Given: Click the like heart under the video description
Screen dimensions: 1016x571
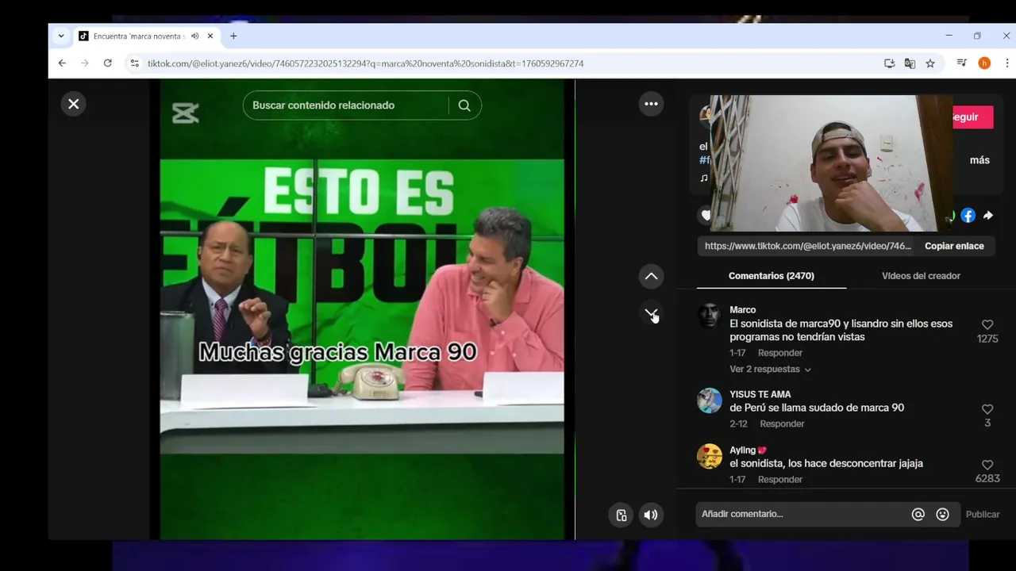Looking at the screenshot, I should coord(705,215).
